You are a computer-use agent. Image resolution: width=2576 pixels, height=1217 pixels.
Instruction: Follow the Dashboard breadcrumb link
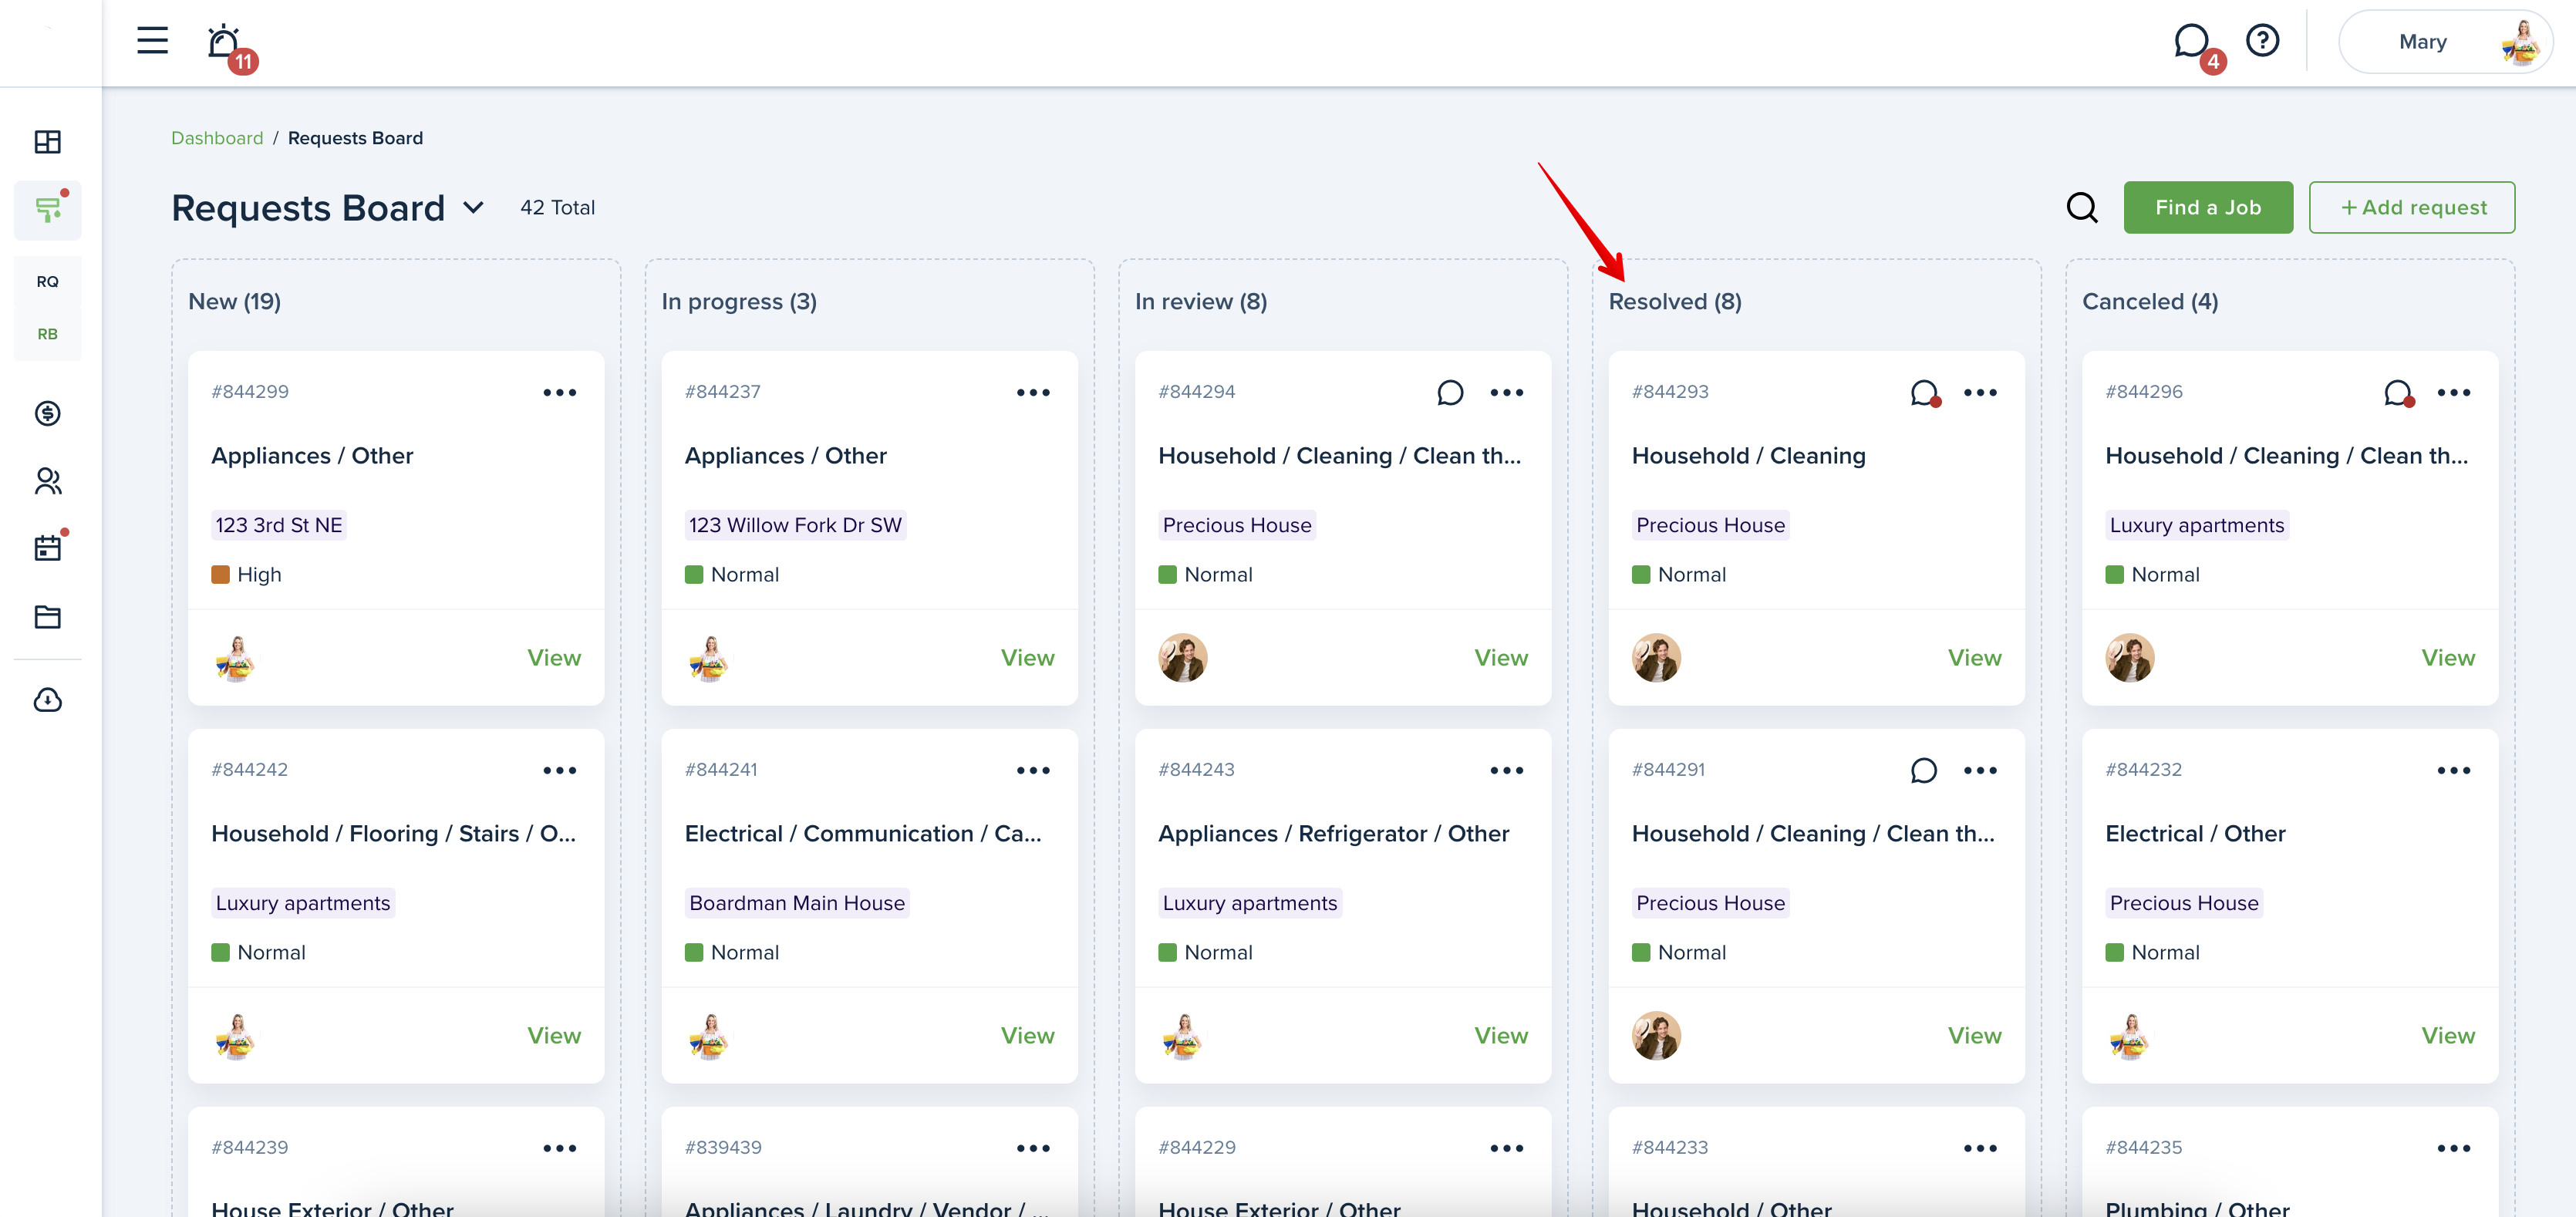tap(217, 138)
